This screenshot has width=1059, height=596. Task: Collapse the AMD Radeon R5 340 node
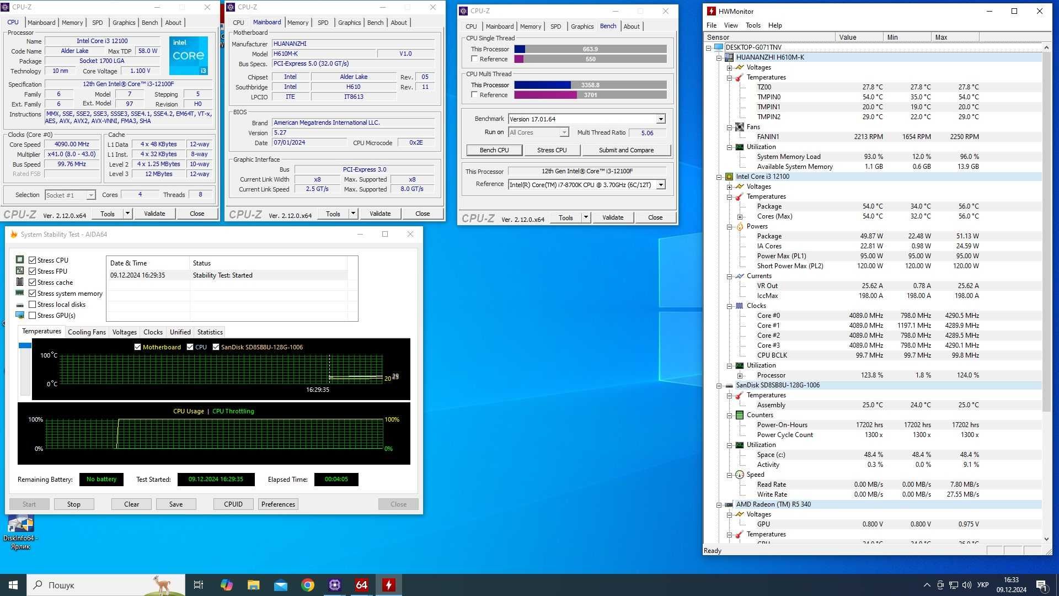tap(719, 504)
